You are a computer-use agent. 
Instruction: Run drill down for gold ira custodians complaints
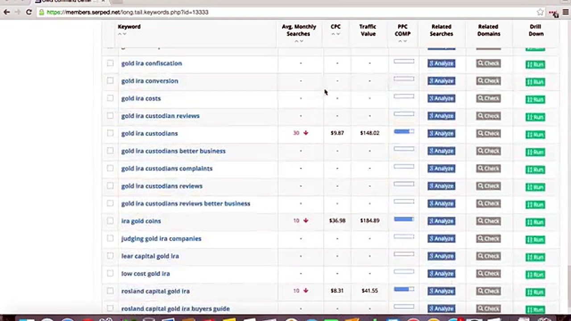(x=535, y=169)
